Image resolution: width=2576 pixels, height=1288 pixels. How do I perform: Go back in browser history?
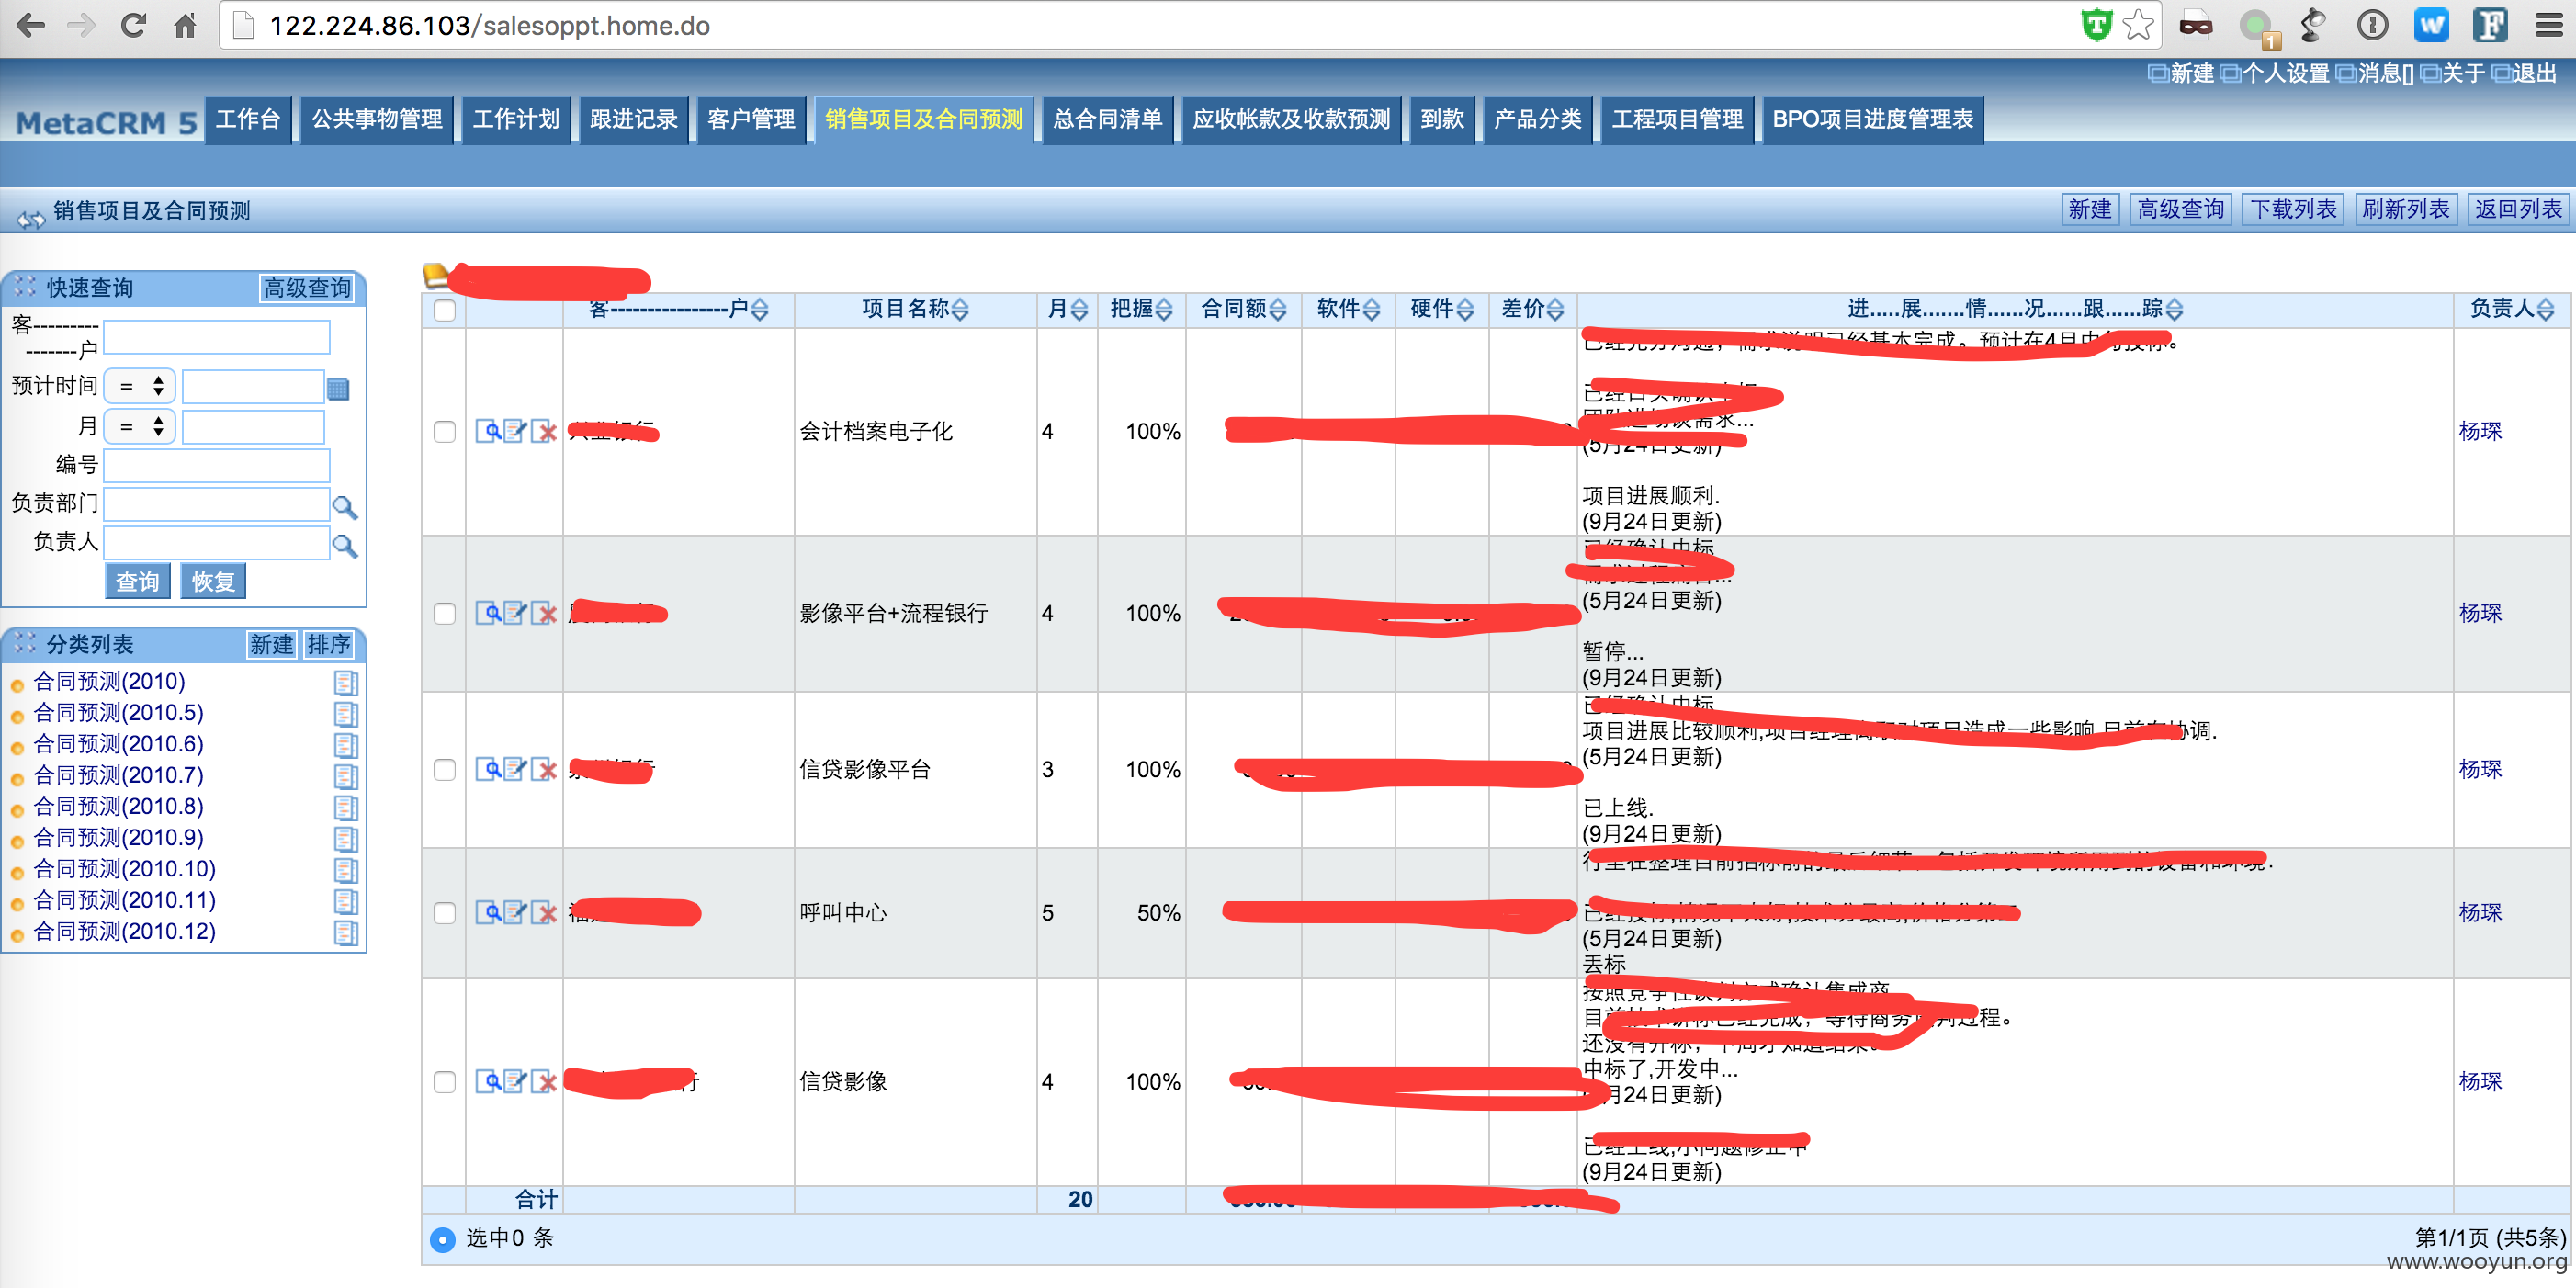[30, 25]
